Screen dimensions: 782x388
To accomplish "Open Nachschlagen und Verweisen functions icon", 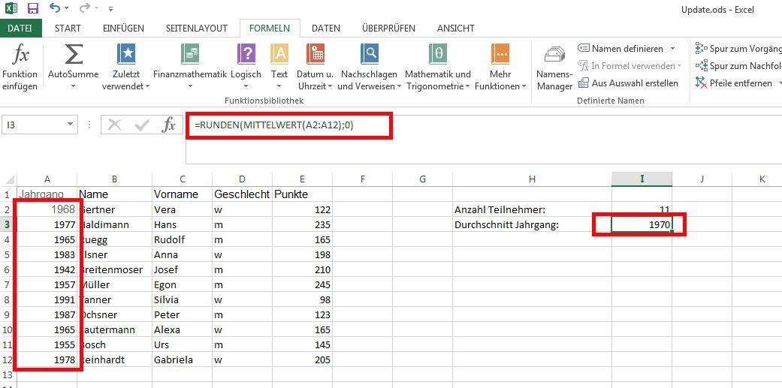I will 369,54.
